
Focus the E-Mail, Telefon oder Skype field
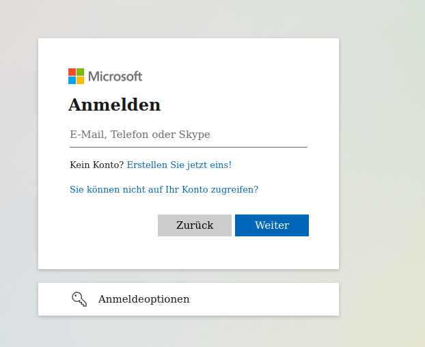(188, 135)
